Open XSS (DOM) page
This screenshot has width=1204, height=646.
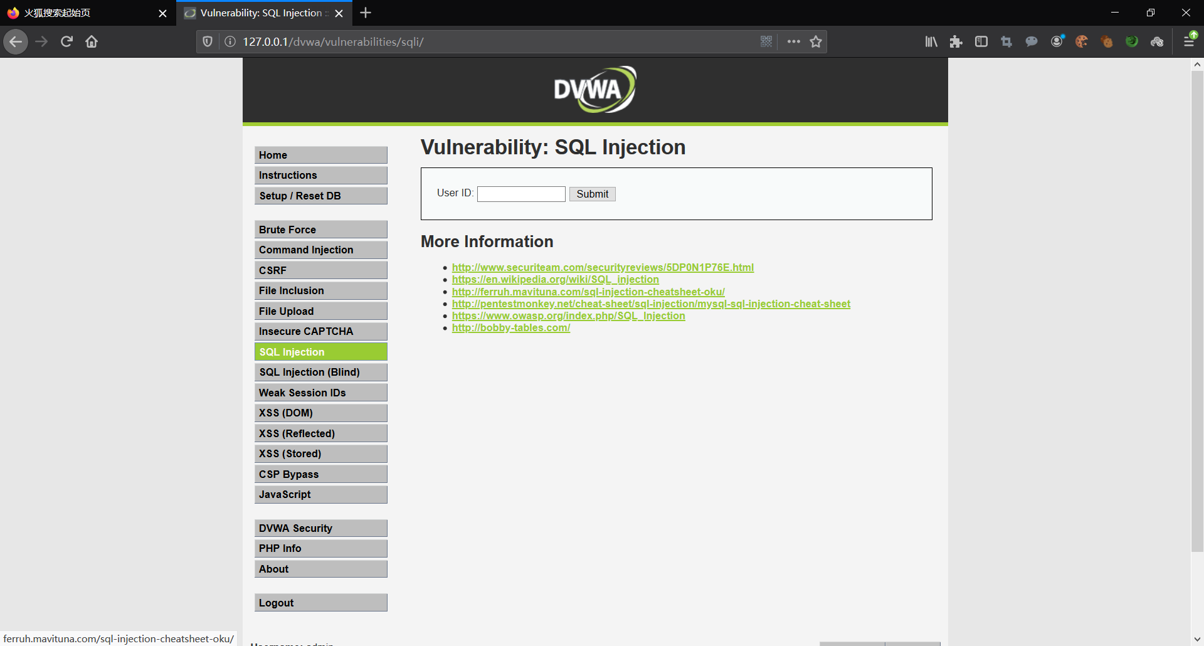pyautogui.click(x=321, y=413)
